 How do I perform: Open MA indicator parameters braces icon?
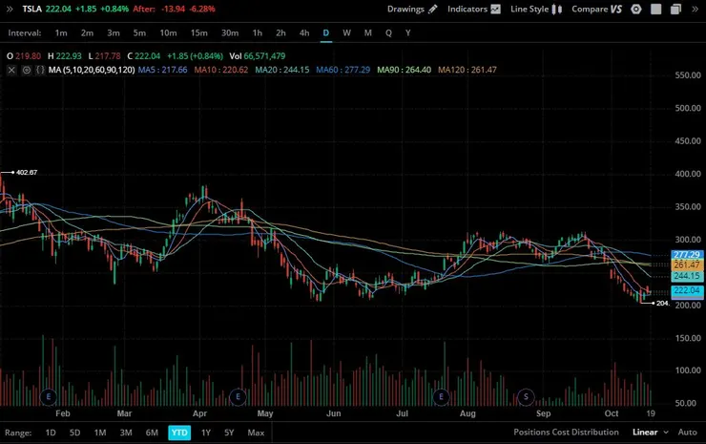[40, 70]
